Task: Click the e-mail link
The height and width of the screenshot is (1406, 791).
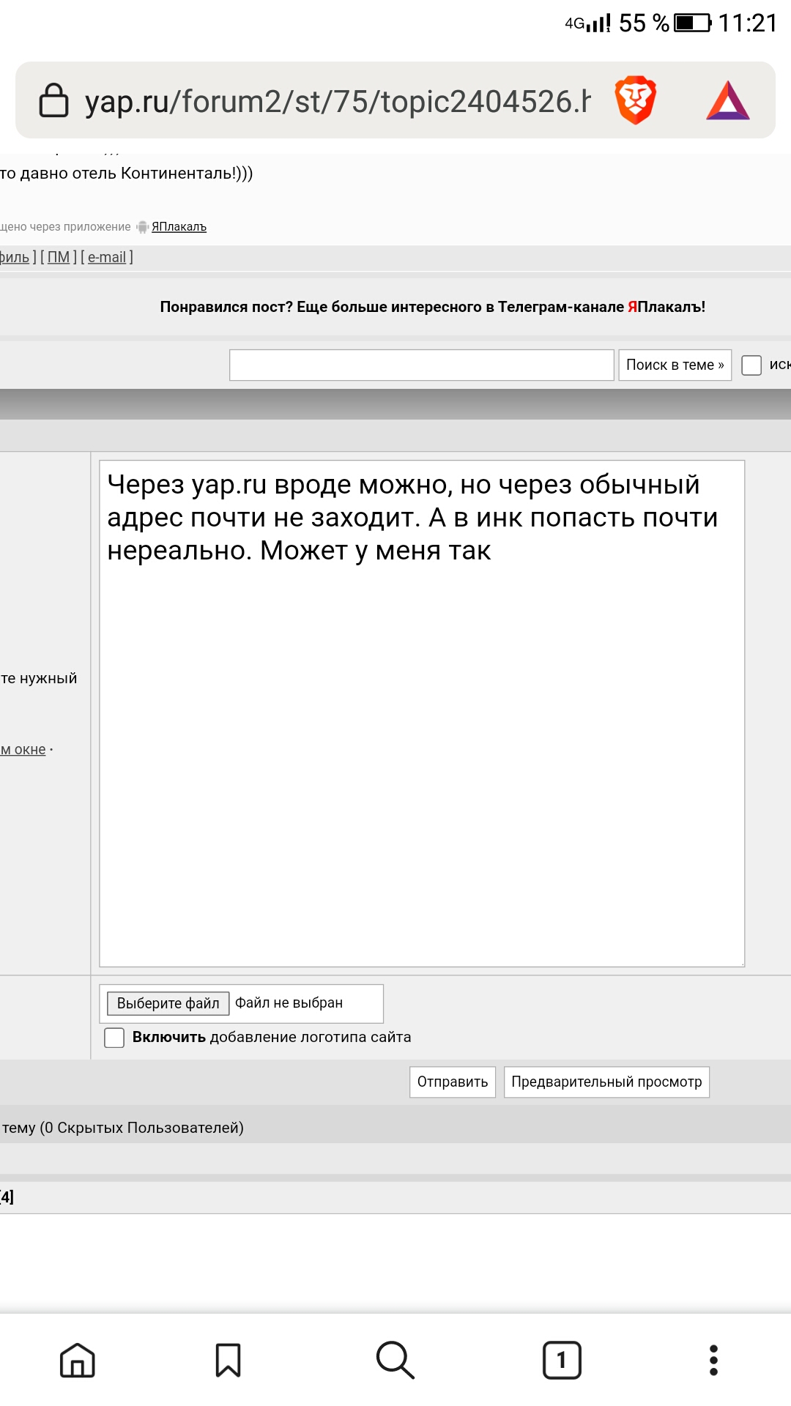Action: [x=107, y=257]
